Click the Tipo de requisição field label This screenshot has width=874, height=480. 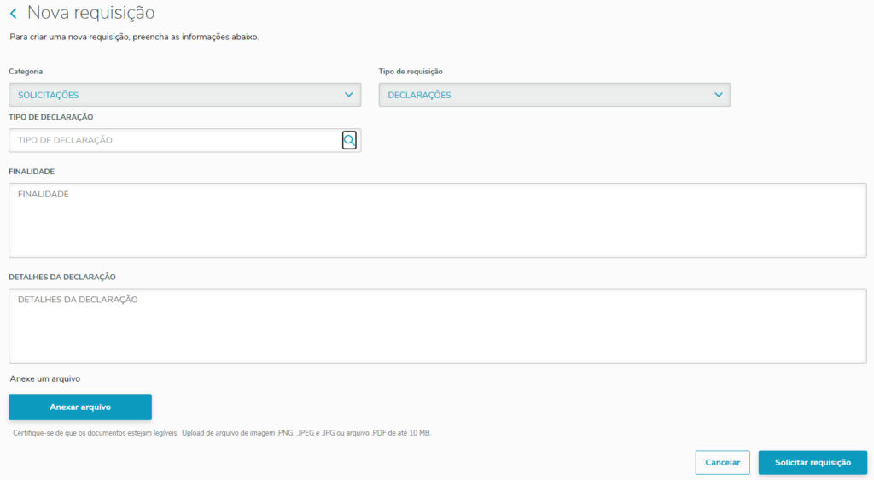(411, 72)
